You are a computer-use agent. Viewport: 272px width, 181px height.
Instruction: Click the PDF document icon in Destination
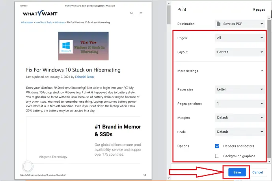(x=219, y=24)
